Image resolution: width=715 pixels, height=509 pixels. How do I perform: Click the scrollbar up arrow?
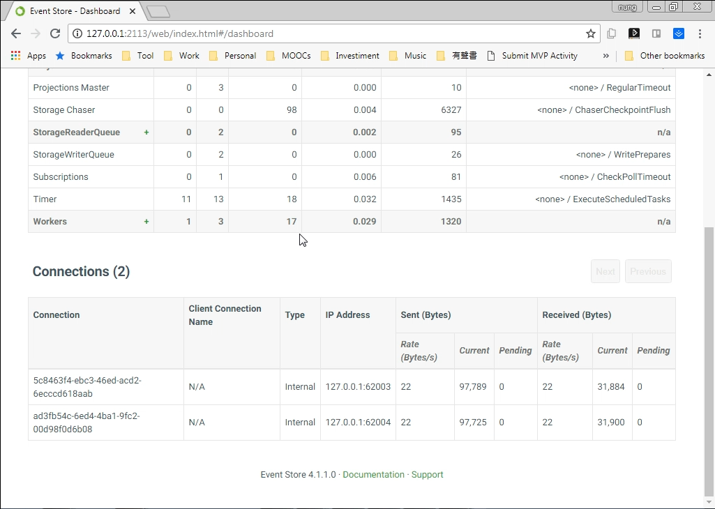click(709, 75)
